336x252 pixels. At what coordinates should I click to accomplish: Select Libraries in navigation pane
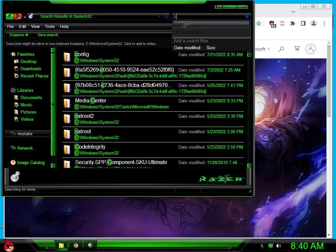25,91
